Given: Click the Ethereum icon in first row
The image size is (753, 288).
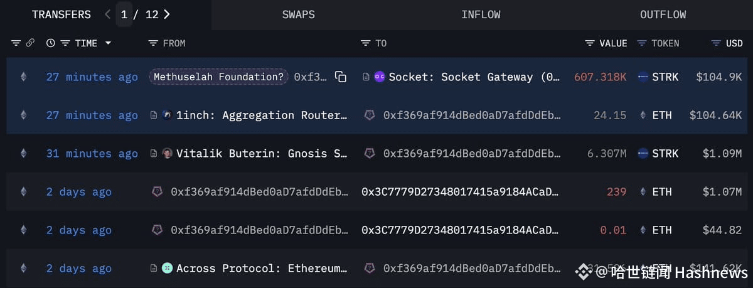Looking at the screenshot, I should coord(24,77).
